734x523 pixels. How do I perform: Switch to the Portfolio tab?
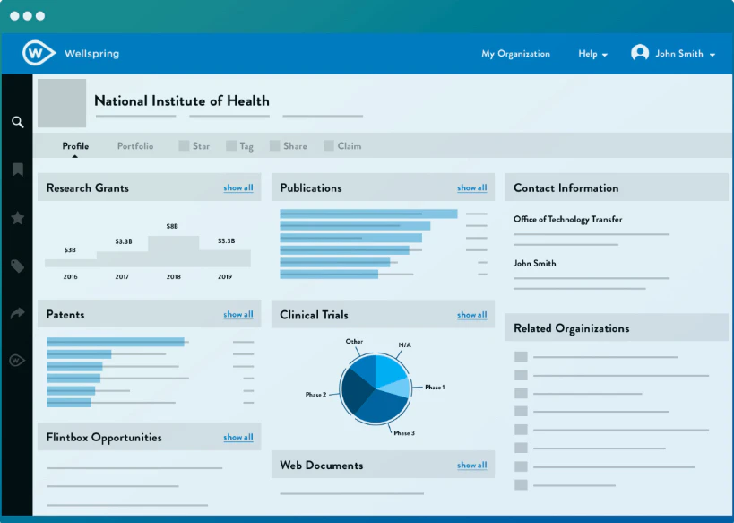pos(135,146)
